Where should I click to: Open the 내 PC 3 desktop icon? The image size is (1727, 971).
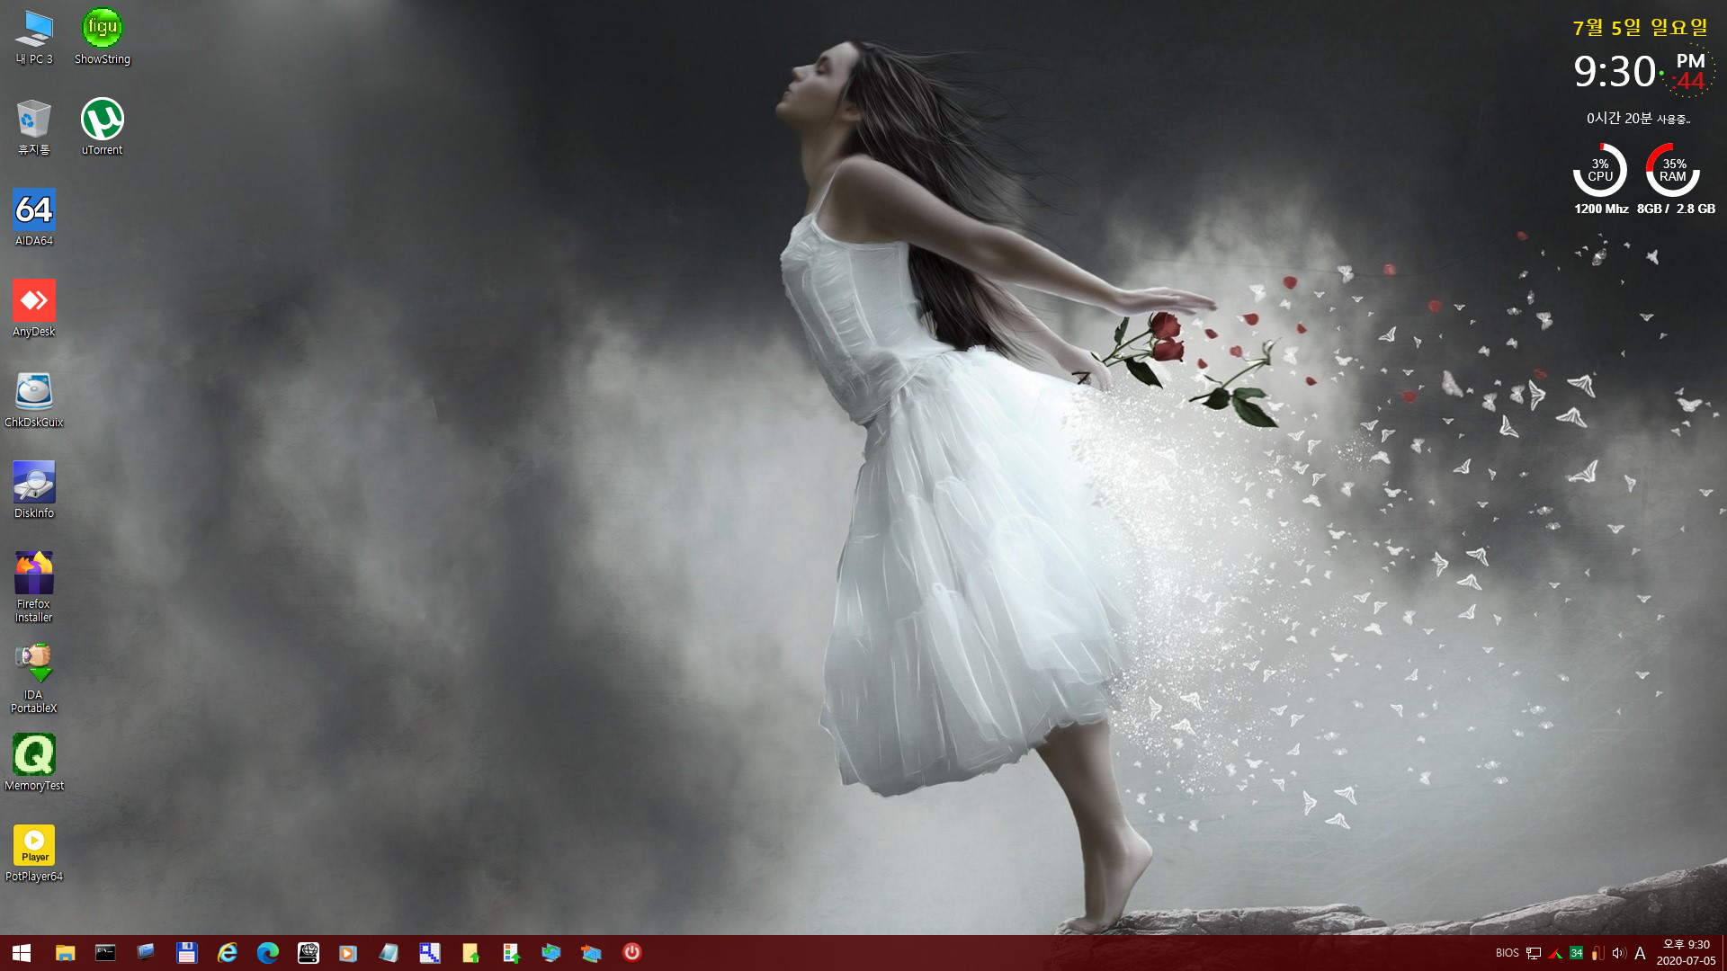[34, 38]
